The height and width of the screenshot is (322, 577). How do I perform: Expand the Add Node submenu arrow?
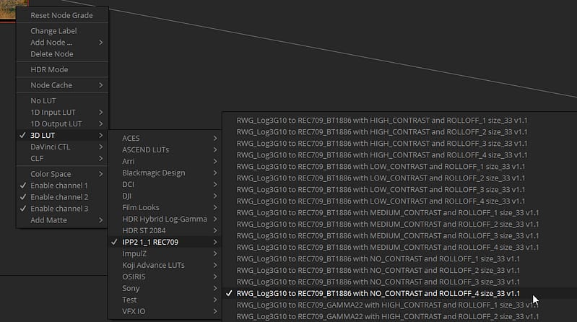pos(101,43)
